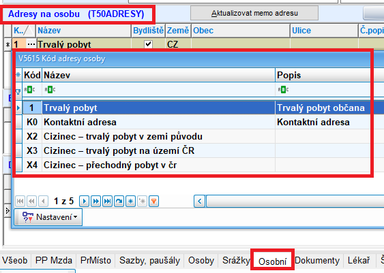Click the orange filter icon in the navigator
The image size is (384, 273).
click(153, 201)
